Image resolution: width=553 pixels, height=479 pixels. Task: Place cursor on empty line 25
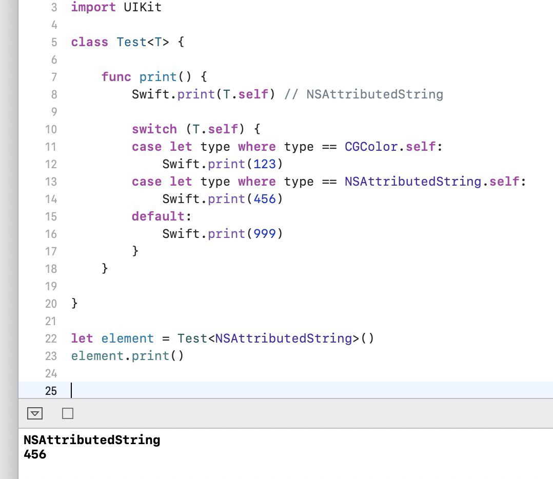[285, 390]
